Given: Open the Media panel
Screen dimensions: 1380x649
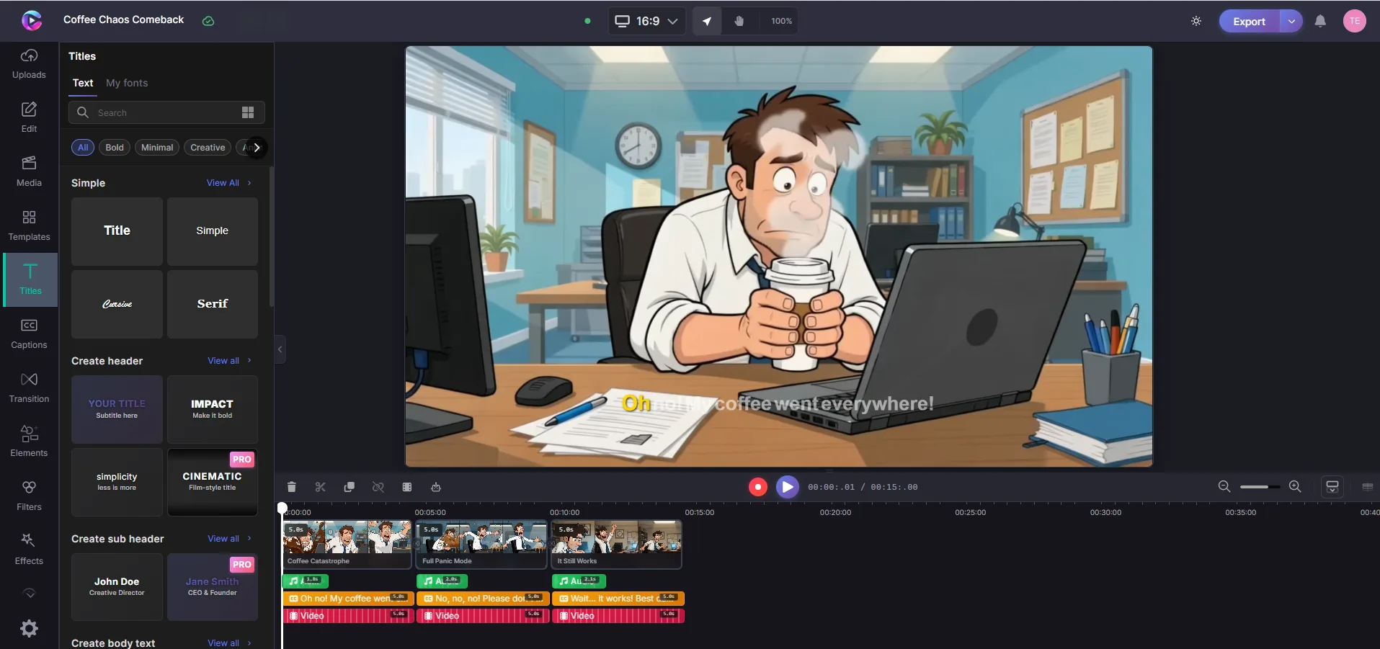Looking at the screenshot, I should point(29,171).
